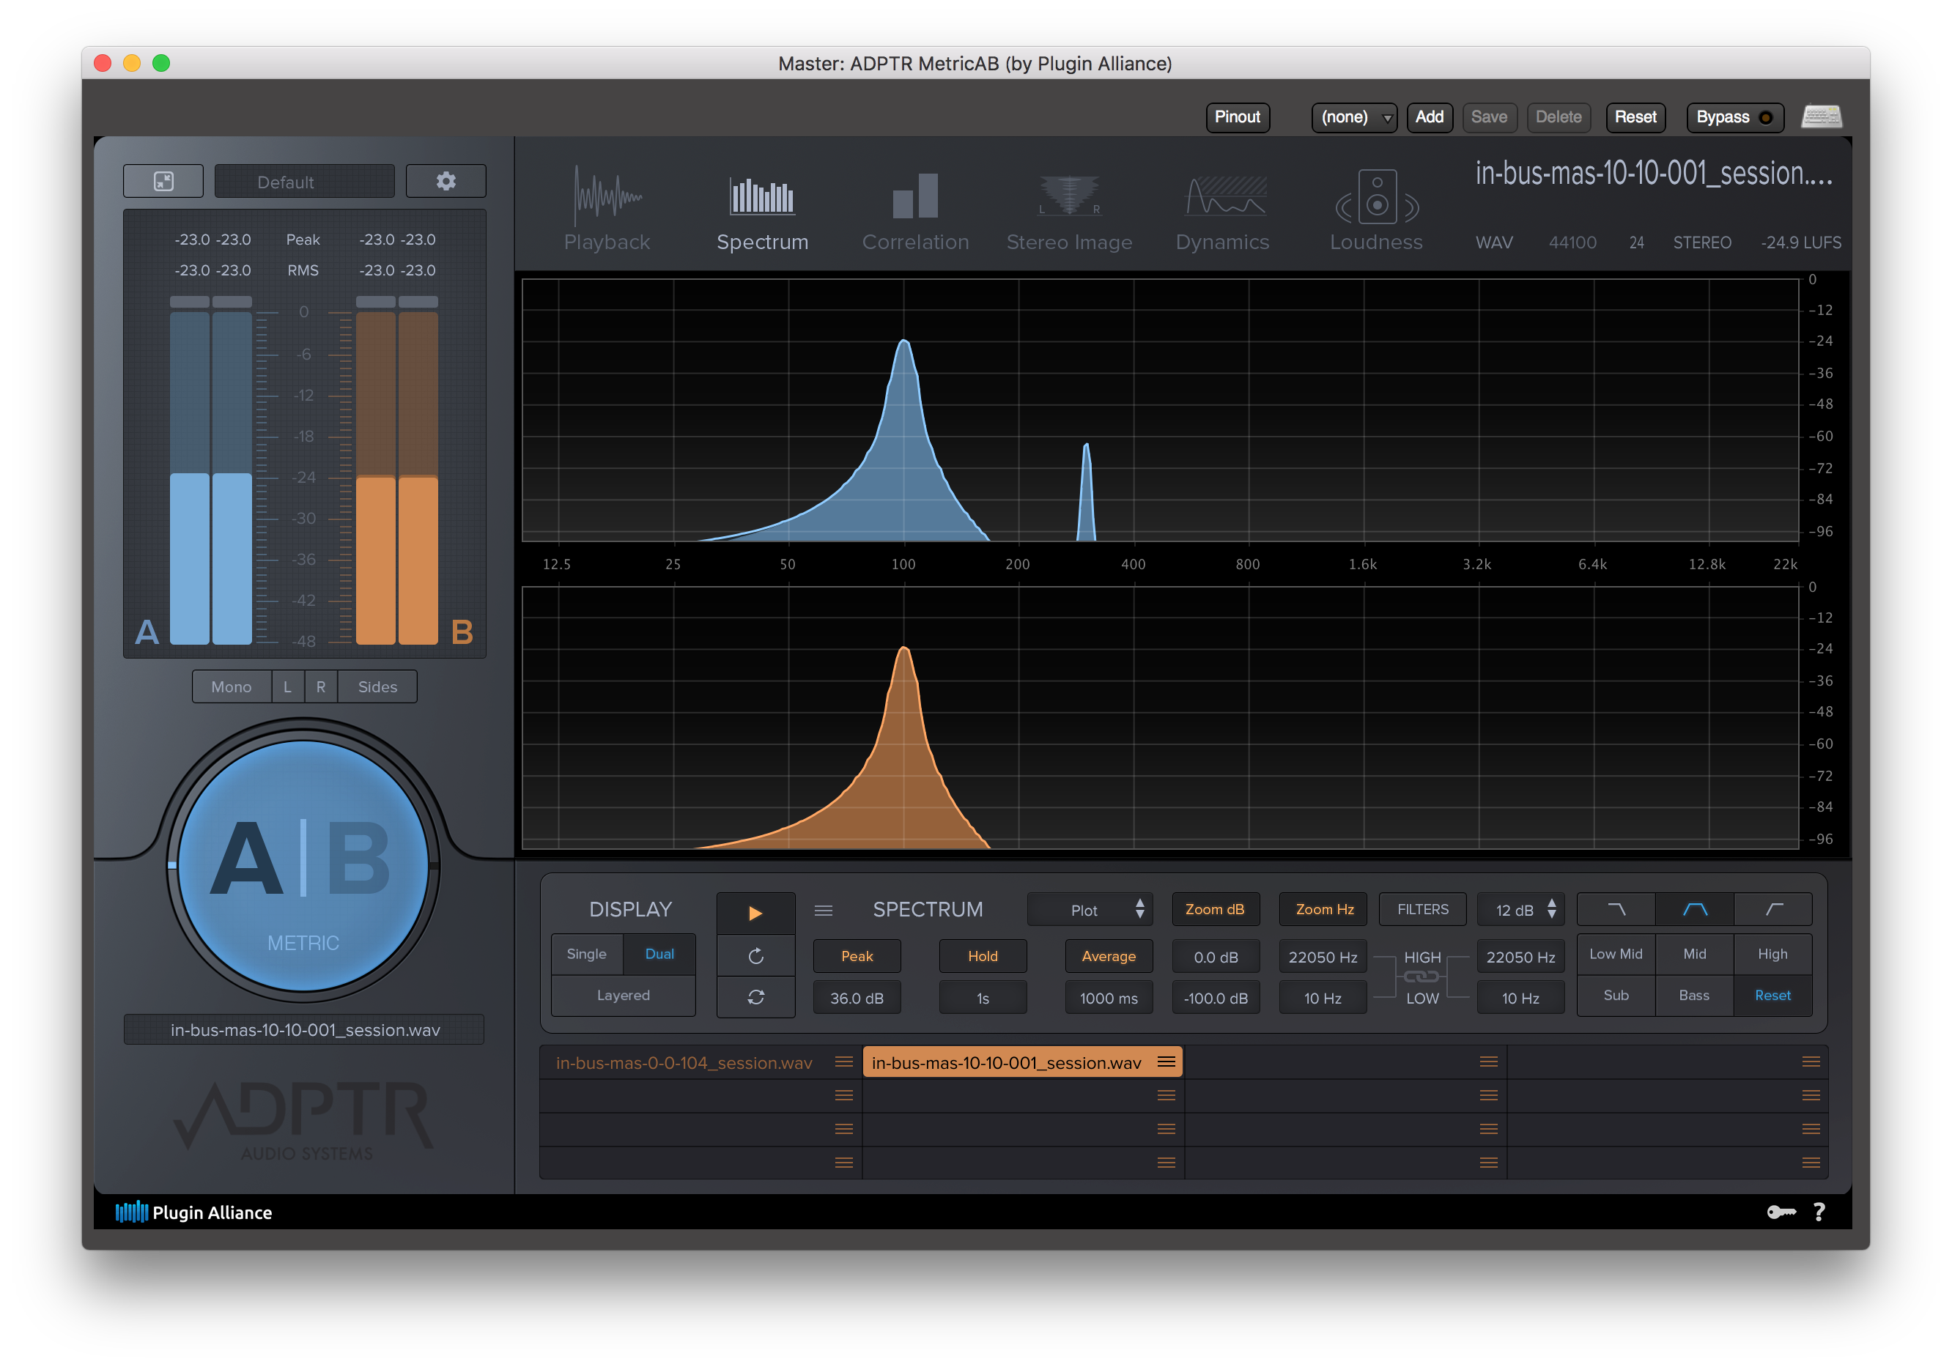Toggle Mono monitoring
The width and height of the screenshot is (1952, 1367).
pyautogui.click(x=232, y=687)
